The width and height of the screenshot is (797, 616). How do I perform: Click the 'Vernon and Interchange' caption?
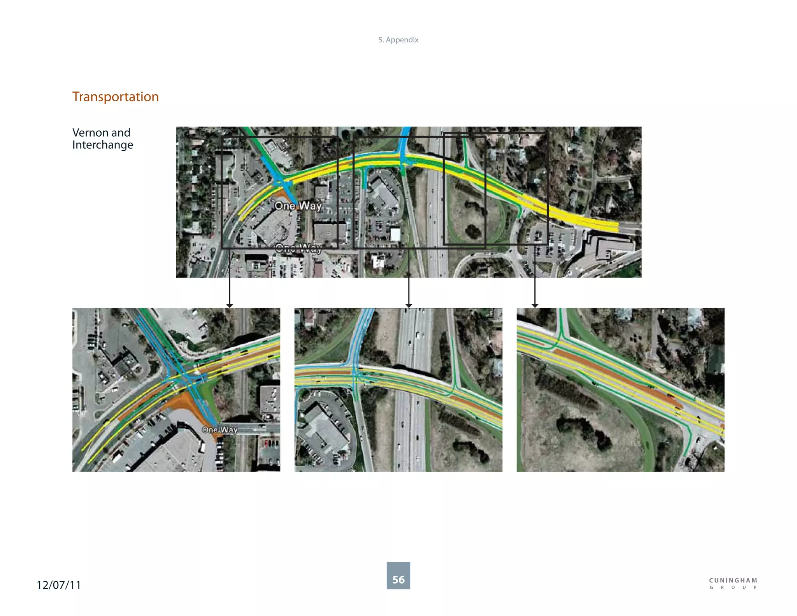[x=103, y=139]
